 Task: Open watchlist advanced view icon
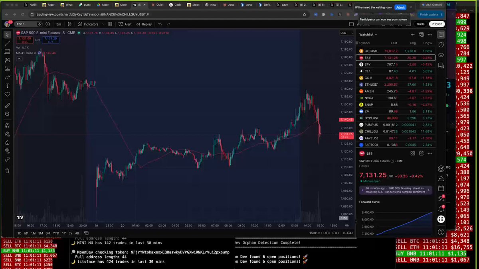pyautogui.click(x=421, y=34)
